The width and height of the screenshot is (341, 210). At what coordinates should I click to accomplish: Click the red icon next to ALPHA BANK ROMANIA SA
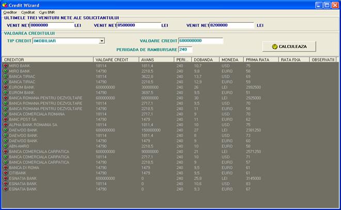(x=6, y=124)
